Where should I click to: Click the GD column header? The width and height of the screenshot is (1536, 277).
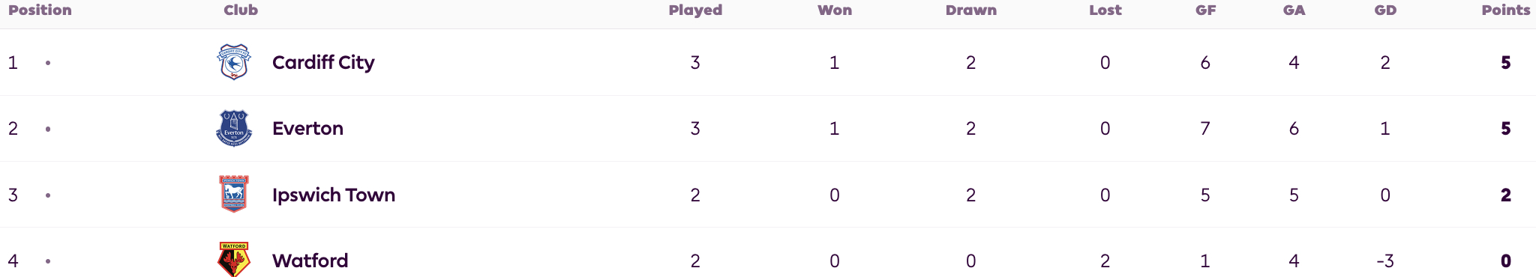[x=1385, y=10]
